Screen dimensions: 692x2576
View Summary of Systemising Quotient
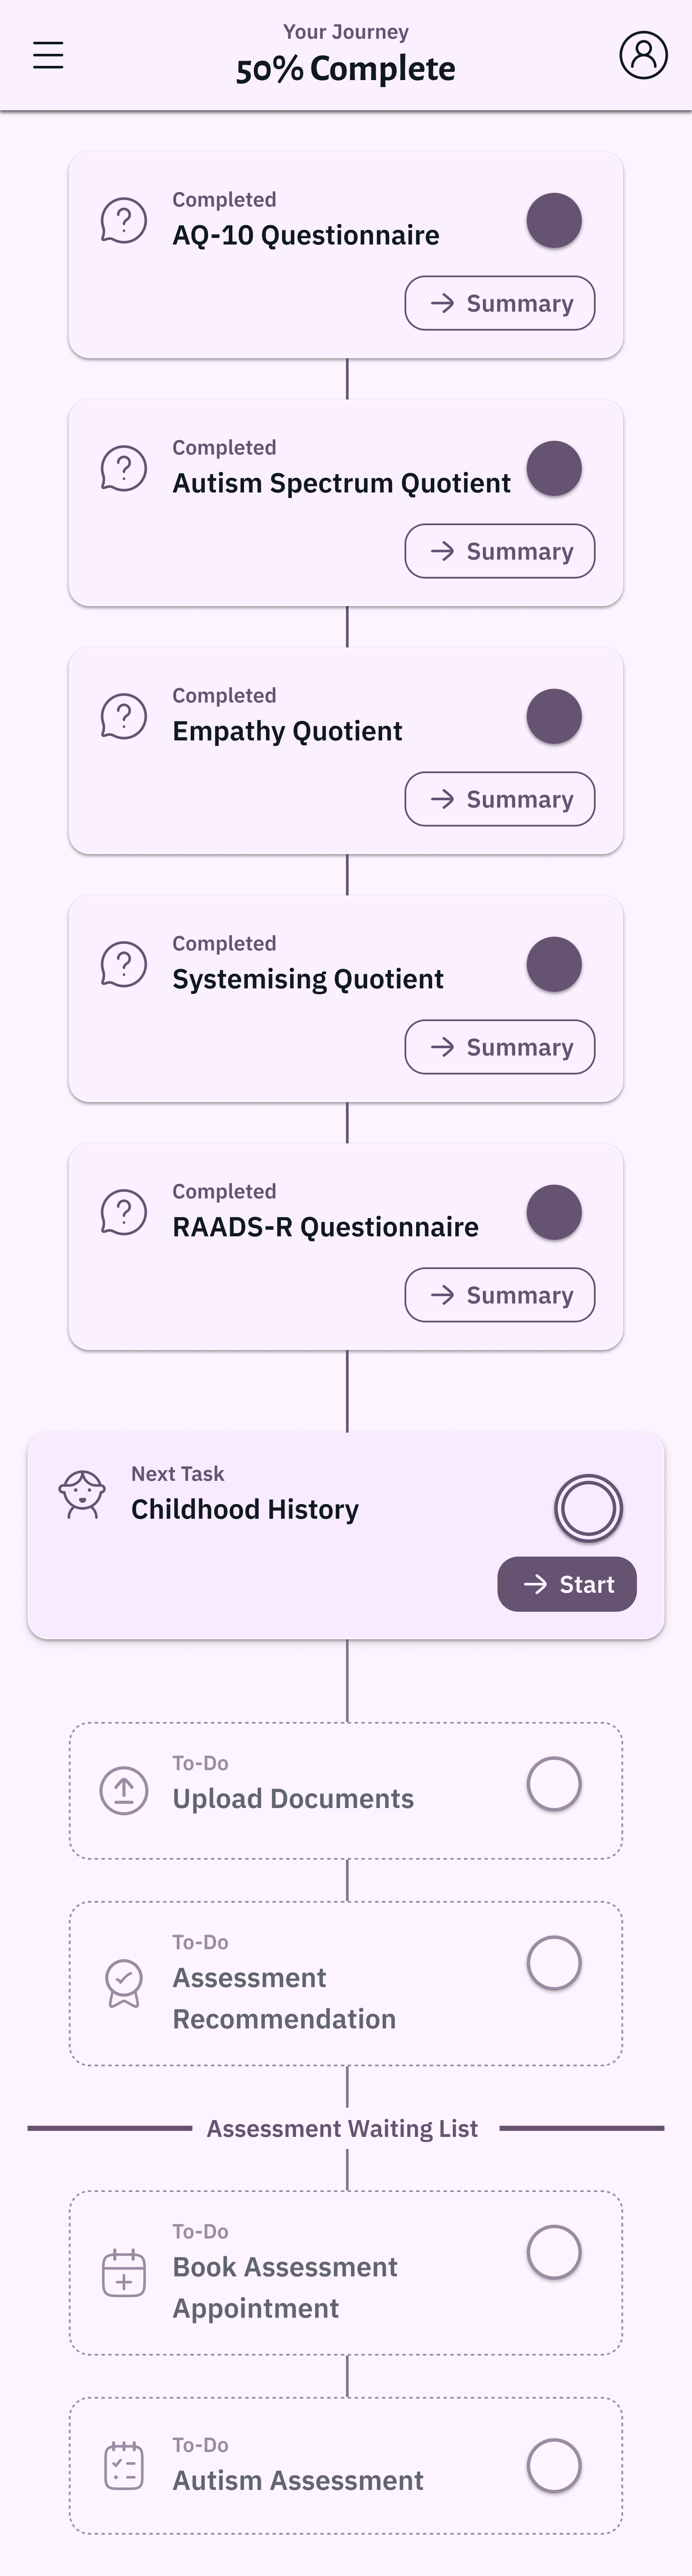pos(500,1047)
